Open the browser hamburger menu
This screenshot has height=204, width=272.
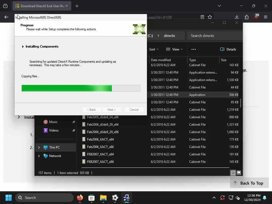266,17
